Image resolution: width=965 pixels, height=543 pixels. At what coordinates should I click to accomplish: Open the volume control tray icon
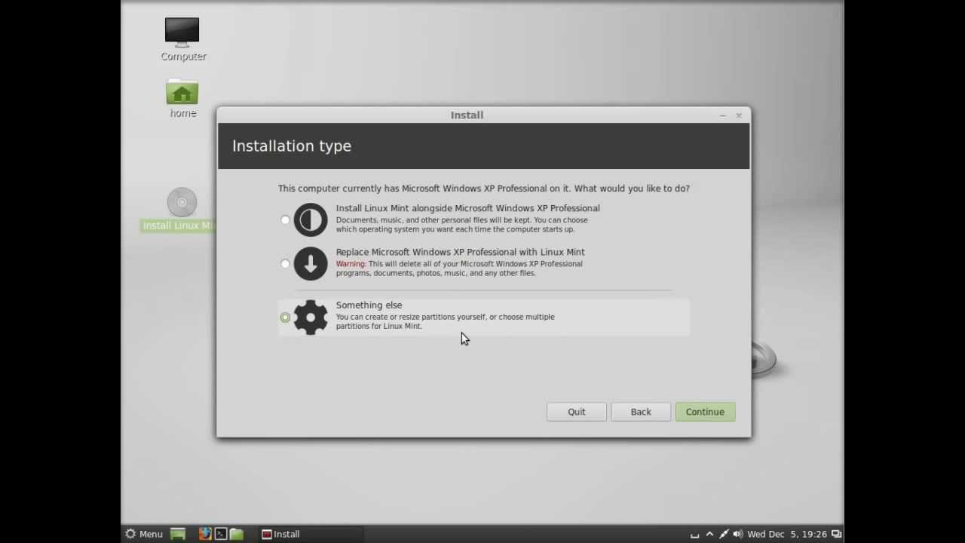(x=737, y=534)
